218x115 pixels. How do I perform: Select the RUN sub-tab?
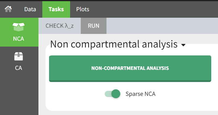coord(93,26)
